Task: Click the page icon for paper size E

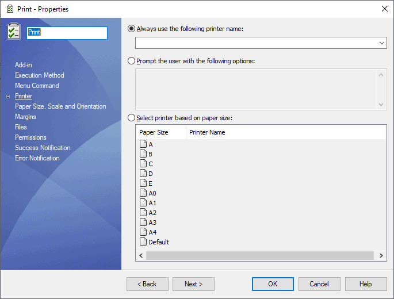Action: point(143,183)
